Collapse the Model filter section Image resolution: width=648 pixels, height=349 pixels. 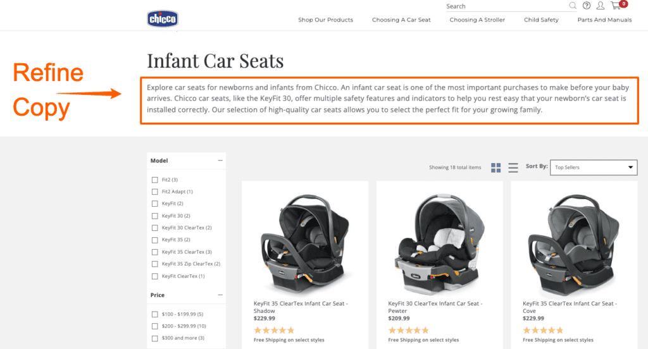[220, 160]
